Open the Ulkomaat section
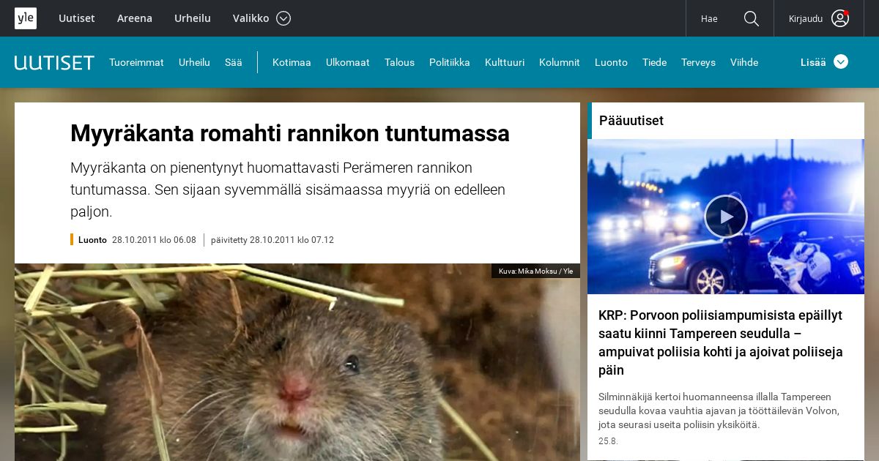Image resolution: width=879 pixels, height=461 pixels. click(347, 62)
